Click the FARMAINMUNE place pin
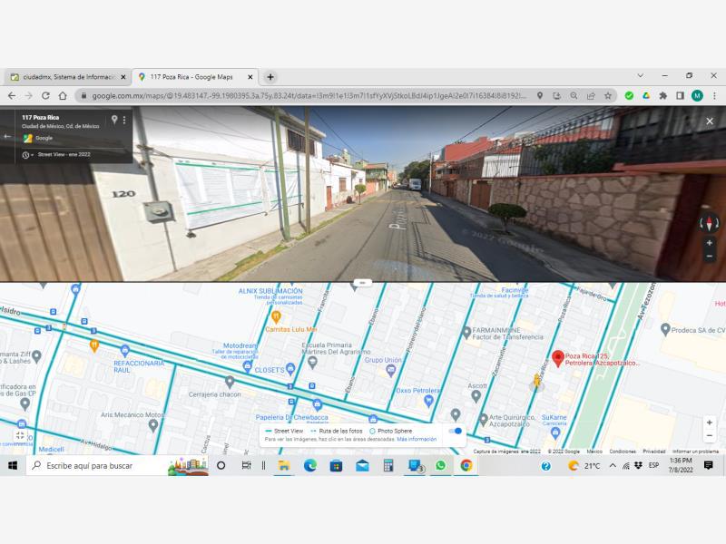The height and width of the screenshot is (544, 726). [466, 332]
